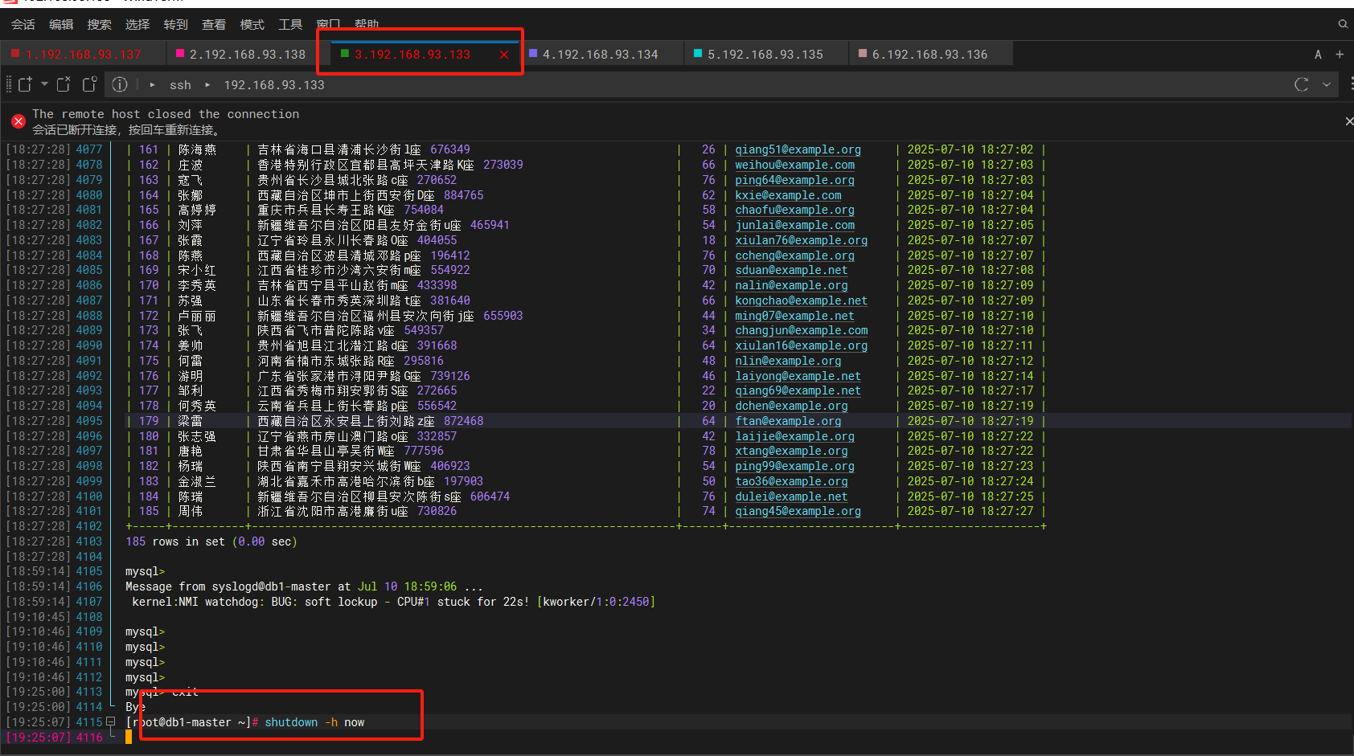Image resolution: width=1354 pixels, height=756 pixels.
Task: Open email link qiang51@example.org
Action: coord(798,149)
